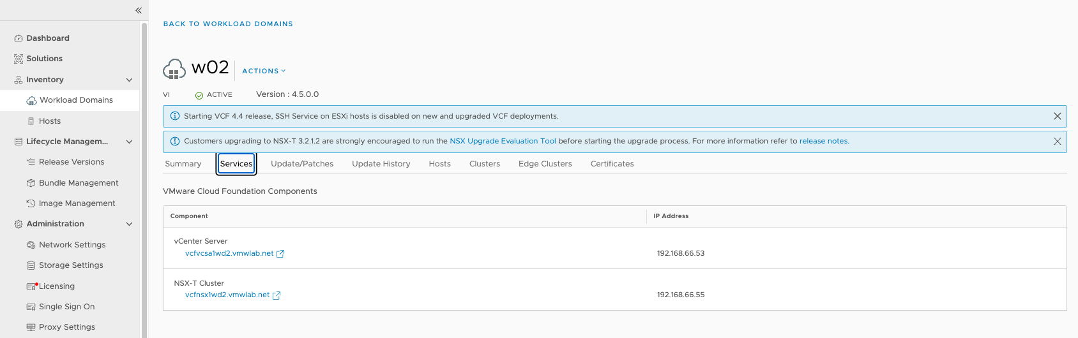Switch to the Summary tab
This screenshot has width=1078, height=338.
(183, 164)
